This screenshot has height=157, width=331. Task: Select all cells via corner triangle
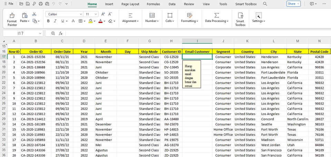[4, 41]
